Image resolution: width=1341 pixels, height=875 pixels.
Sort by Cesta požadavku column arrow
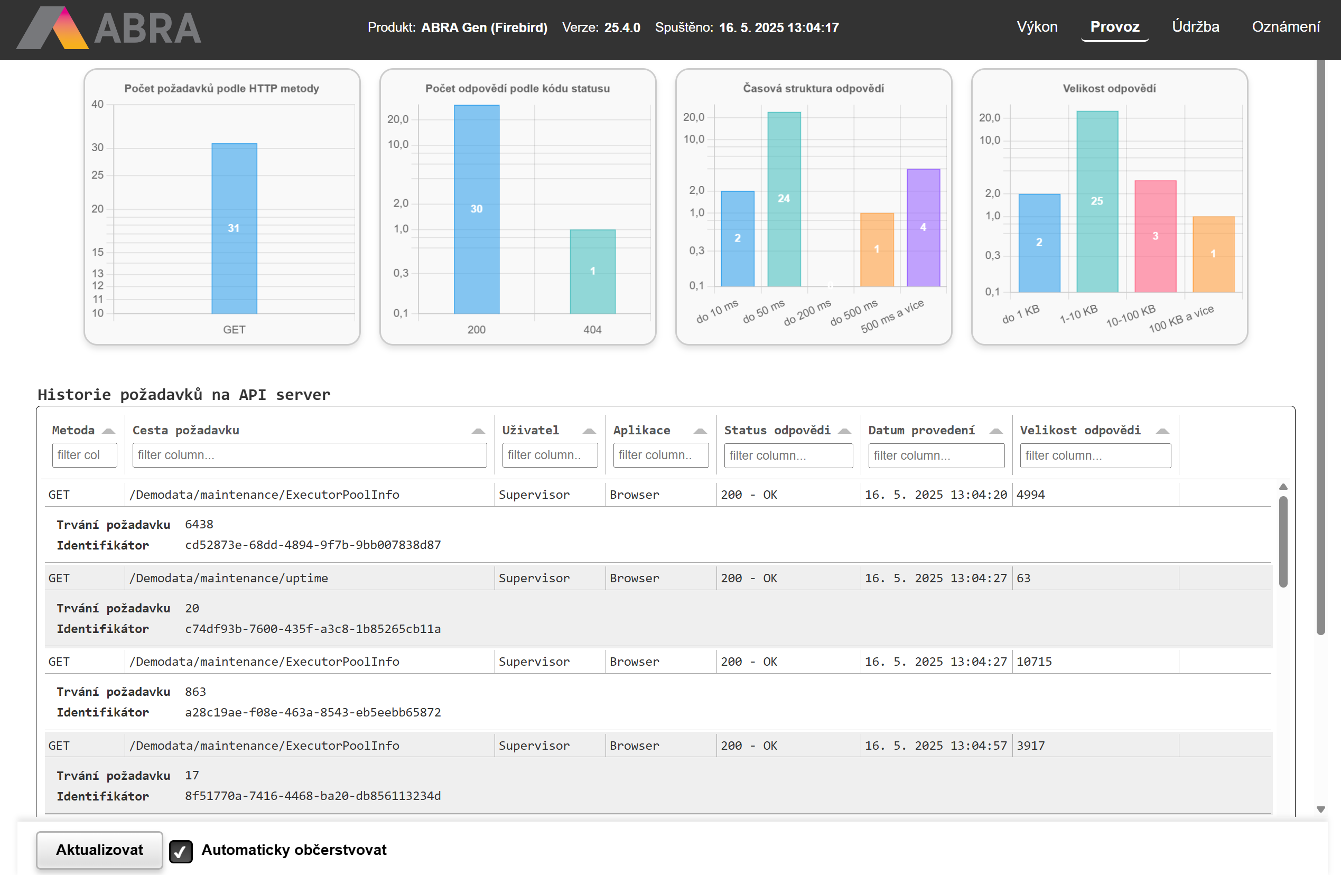point(478,431)
